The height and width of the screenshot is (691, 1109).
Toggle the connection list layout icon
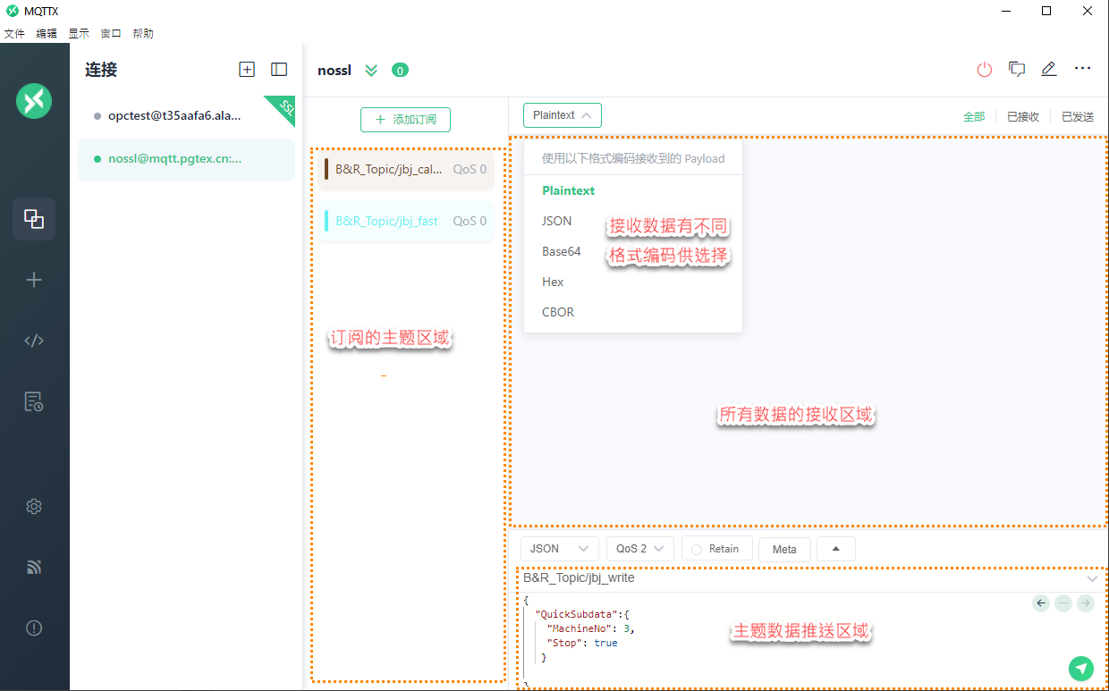point(279,70)
